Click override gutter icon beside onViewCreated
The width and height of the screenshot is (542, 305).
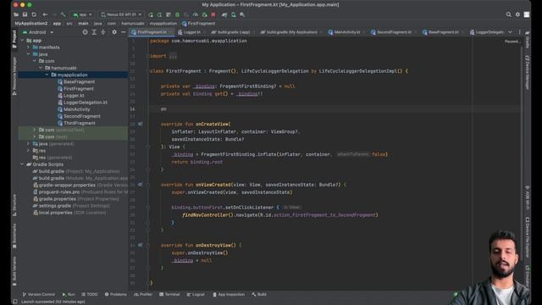click(x=140, y=185)
